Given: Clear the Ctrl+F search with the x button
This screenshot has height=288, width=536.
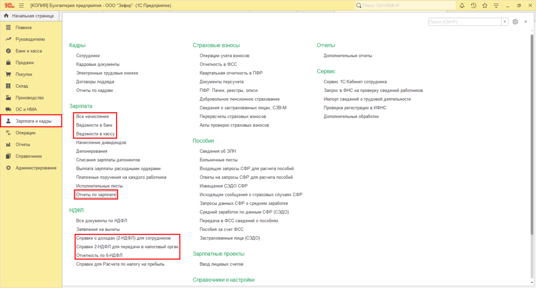Looking at the screenshot, I should coord(505,21).
